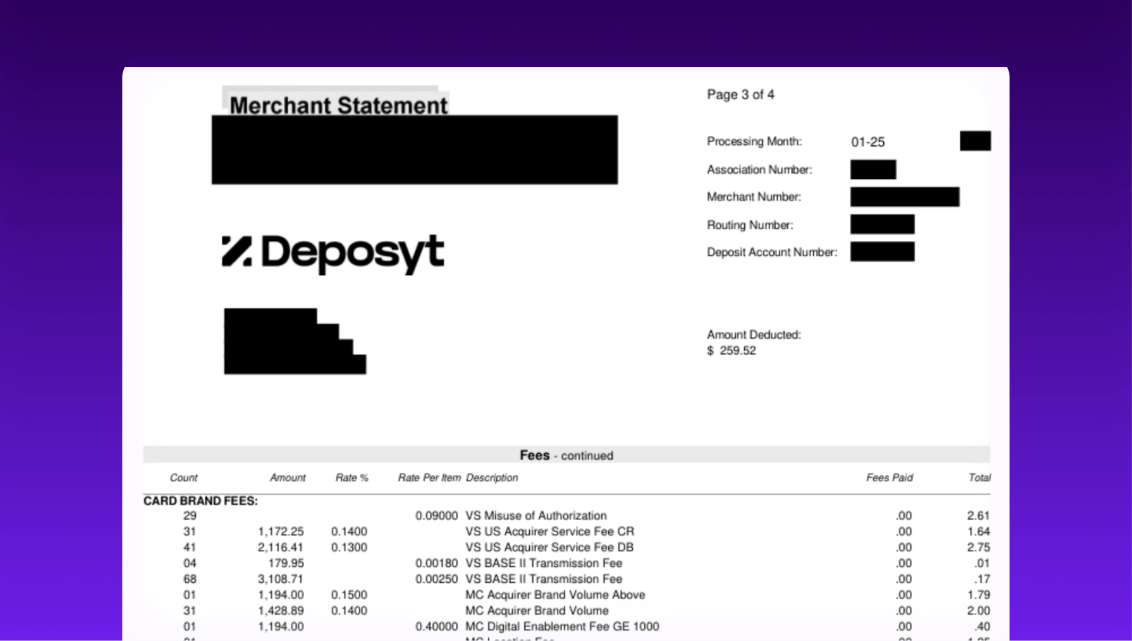Image resolution: width=1132 pixels, height=641 pixels.
Task: Click the amount "179.95" cell
Action: click(286, 563)
